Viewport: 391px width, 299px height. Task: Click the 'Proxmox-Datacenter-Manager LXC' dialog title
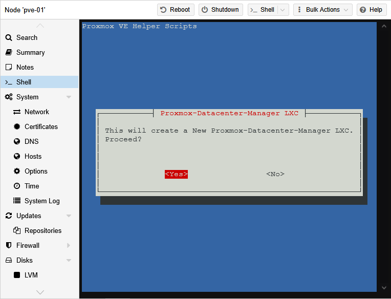tap(229, 113)
